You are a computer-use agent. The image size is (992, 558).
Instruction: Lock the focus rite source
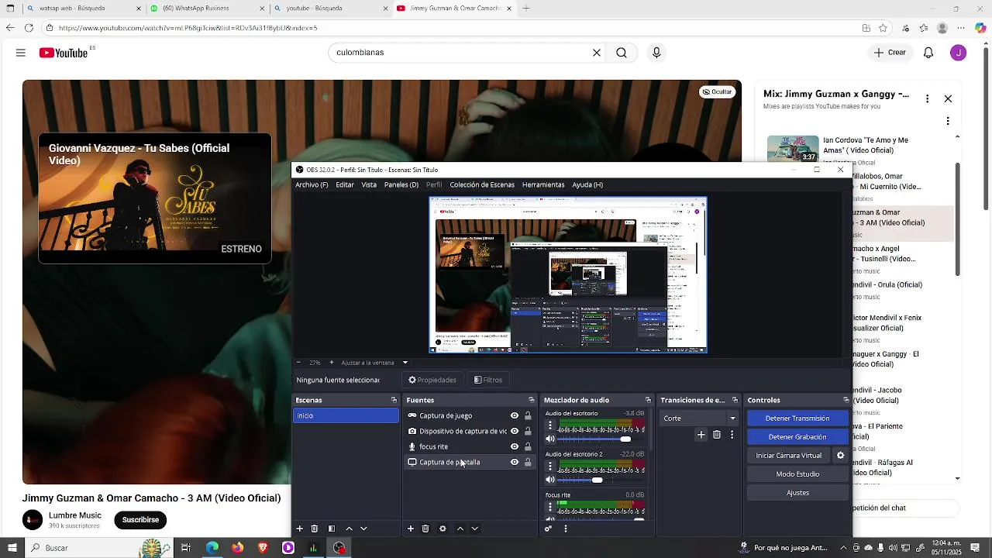coord(528,446)
